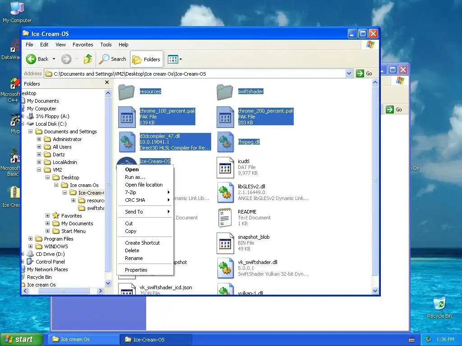The height and width of the screenshot is (346, 462).
Task: Select the resources folder icon
Action: point(126,92)
